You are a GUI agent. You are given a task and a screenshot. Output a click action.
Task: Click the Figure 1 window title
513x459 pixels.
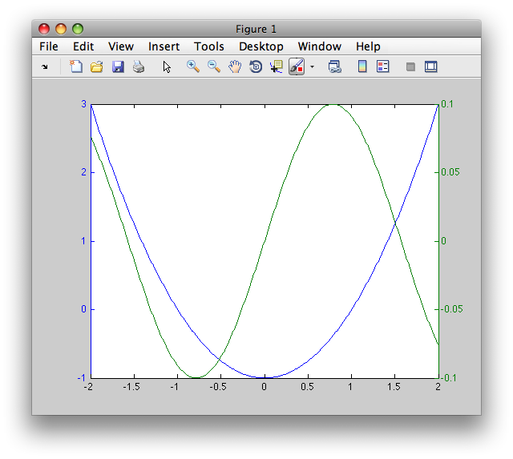click(x=256, y=29)
